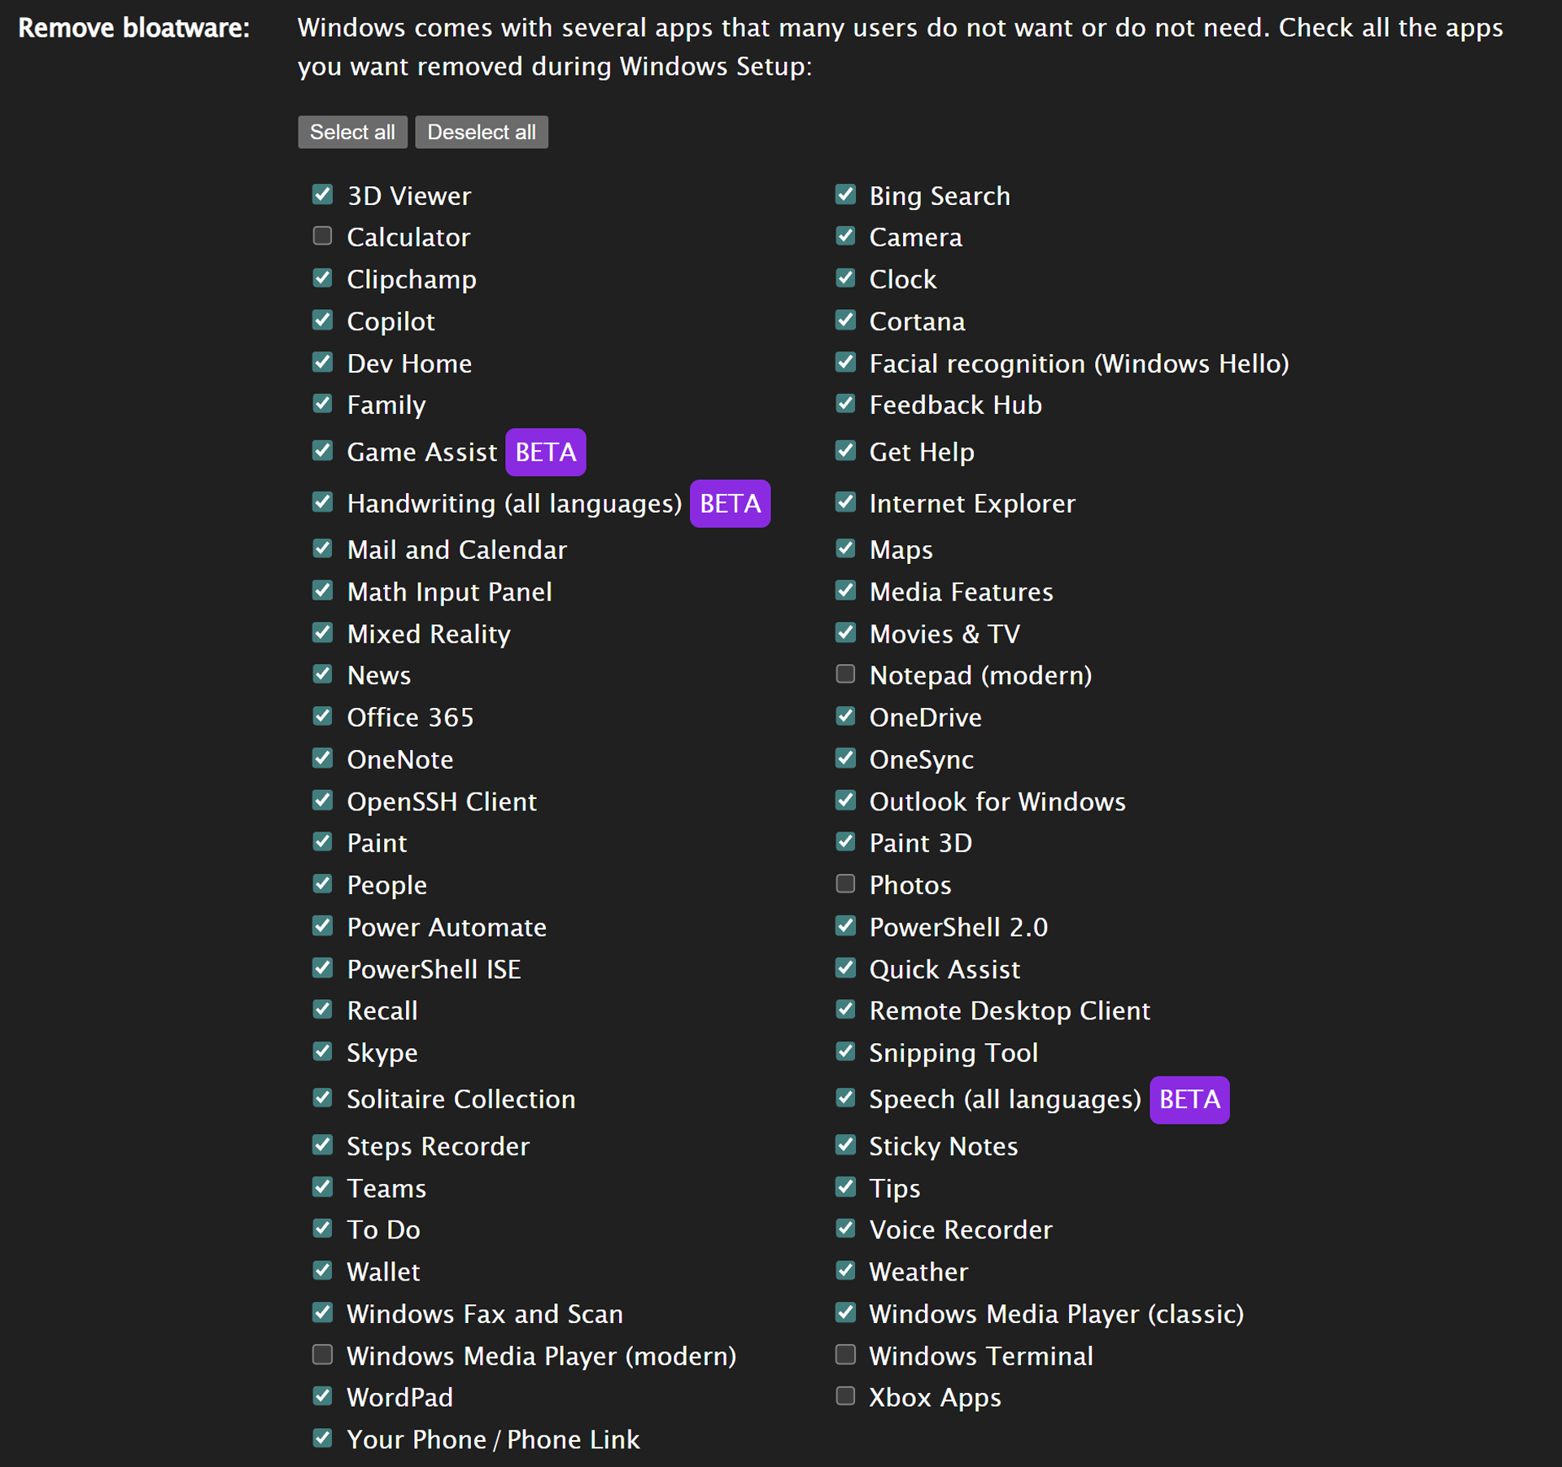The width and height of the screenshot is (1562, 1467).
Task: Select Xbox Apps for removal
Action: [845, 1396]
